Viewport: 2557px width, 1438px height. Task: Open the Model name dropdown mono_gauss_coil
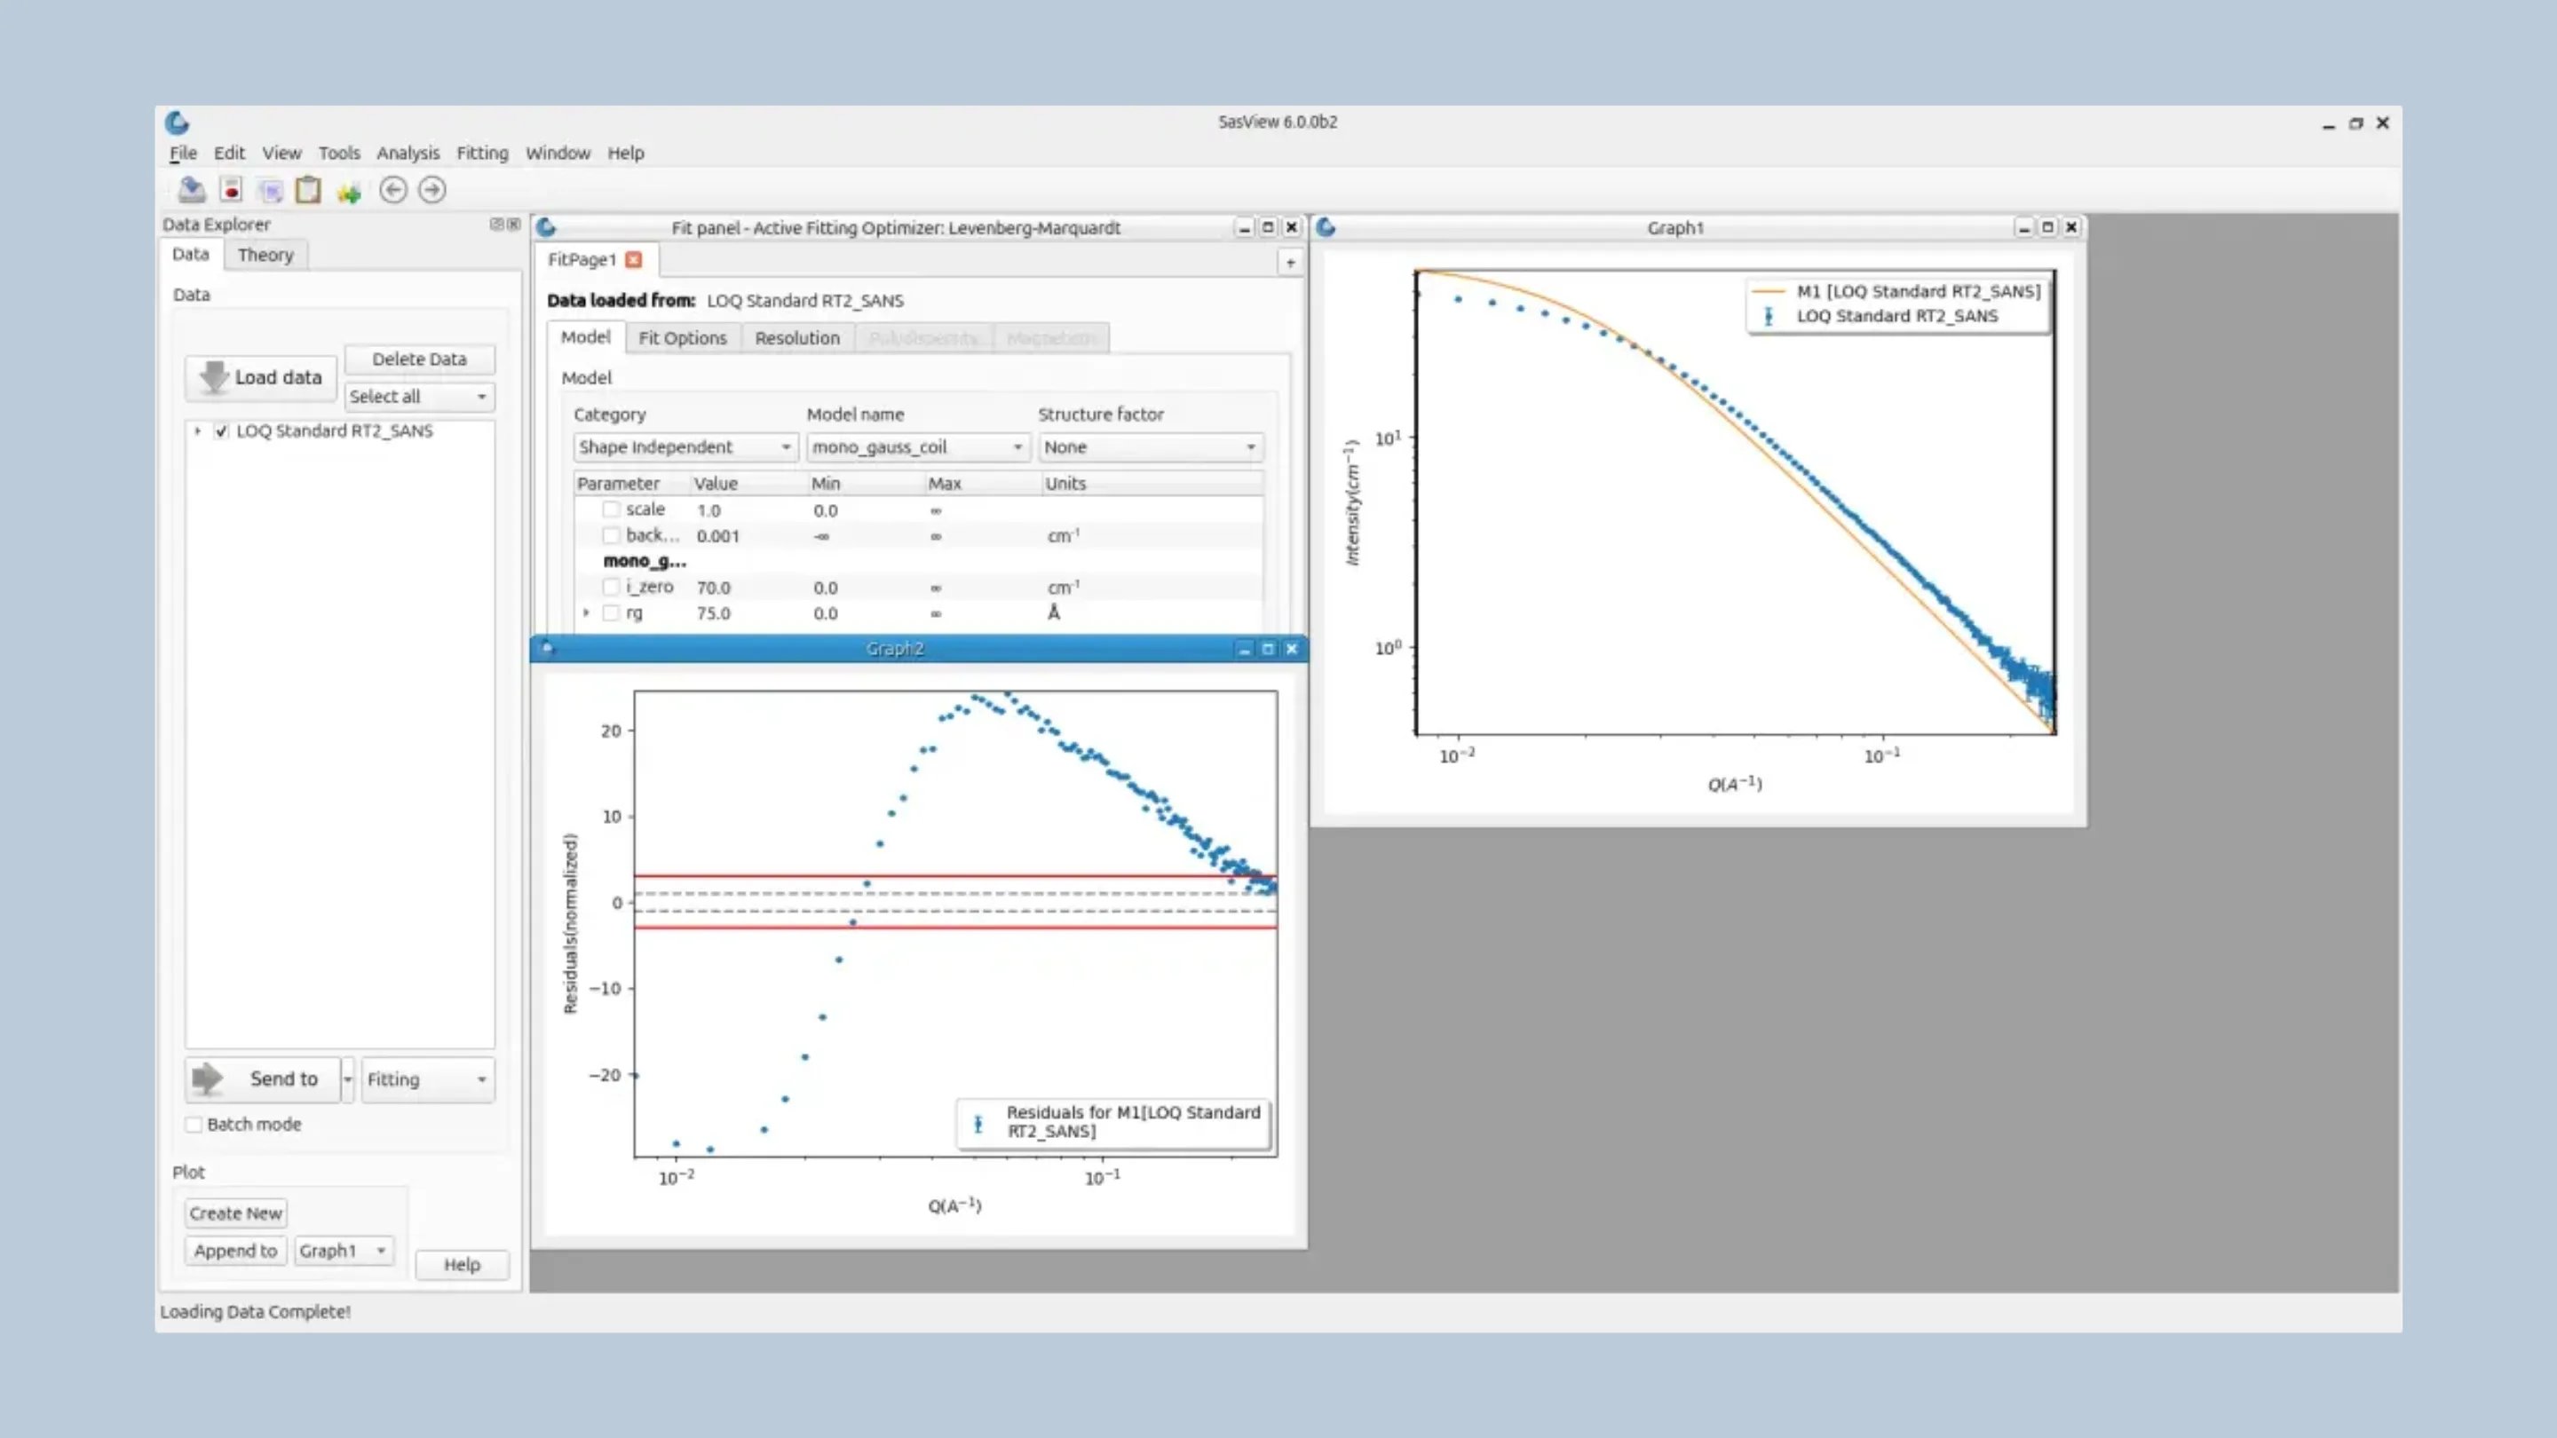point(917,446)
